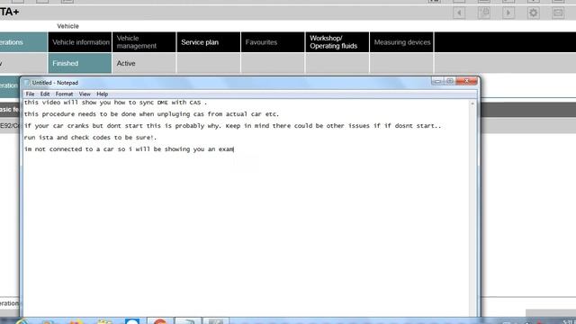Open Workshop/Operating fluids tab
Viewport: 576px width, 324px height.
point(337,42)
